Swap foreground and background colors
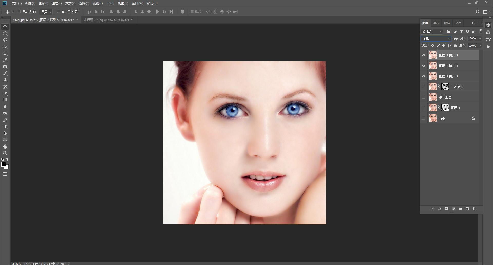The image size is (493, 265). (x=7, y=159)
